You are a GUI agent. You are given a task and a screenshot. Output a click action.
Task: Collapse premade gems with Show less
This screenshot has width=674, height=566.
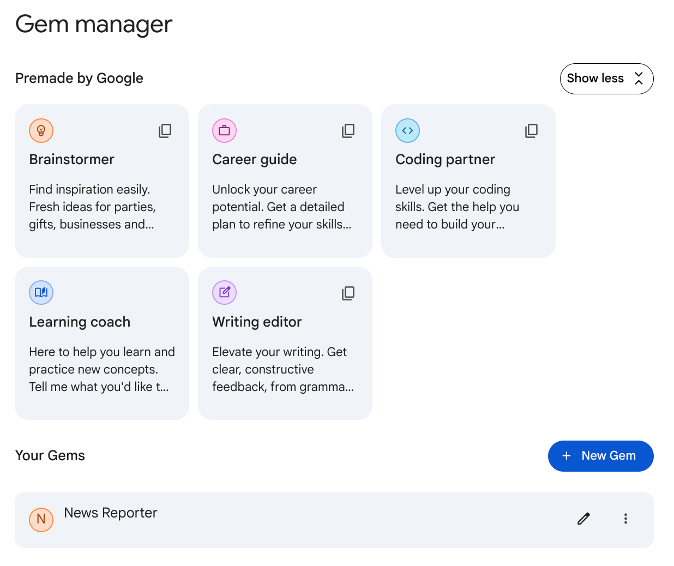(x=606, y=79)
